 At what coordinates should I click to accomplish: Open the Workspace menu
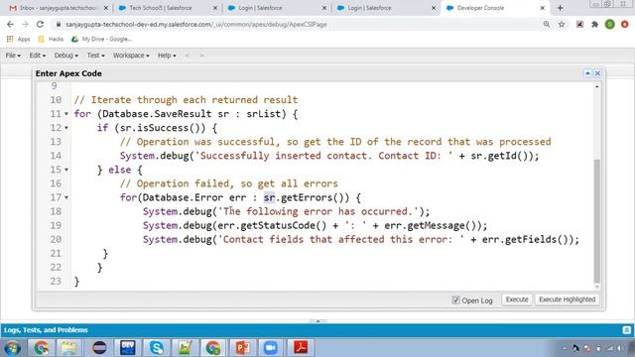coord(131,56)
